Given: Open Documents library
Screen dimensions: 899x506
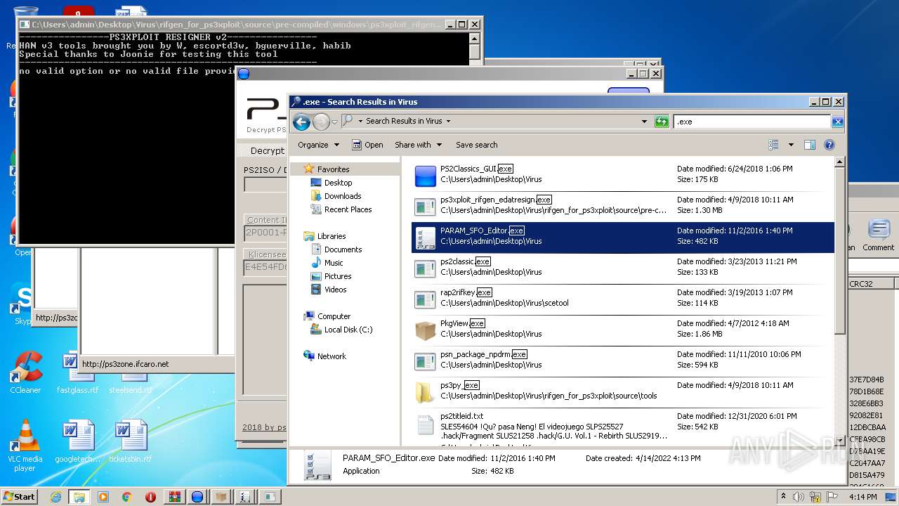Looking at the screenshot, I should [x=343, y=249].
